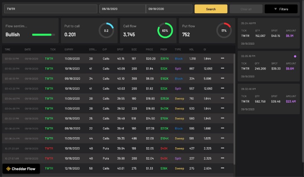
Task: Click the size 518 cell
Action: click(x=134, y=118)
